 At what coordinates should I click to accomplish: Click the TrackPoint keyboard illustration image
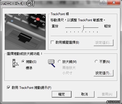click(x=25, y=32)
